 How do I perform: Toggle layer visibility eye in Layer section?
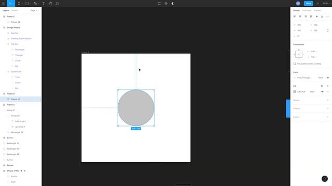tap(328, 78)
